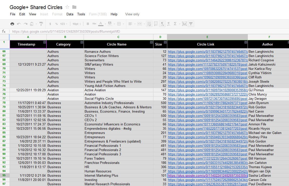This screenshot has width=289, height=186.
Task: Open the Circle Link column filter dropdown
Action: coord(246,42)
